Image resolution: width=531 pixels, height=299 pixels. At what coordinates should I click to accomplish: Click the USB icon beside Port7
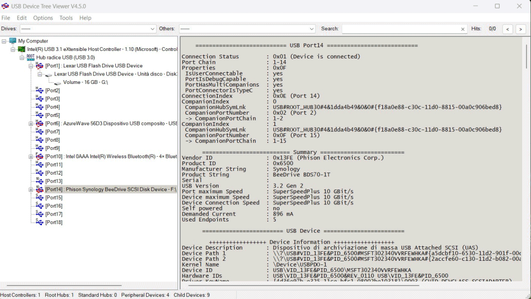(x=40, y=132)
